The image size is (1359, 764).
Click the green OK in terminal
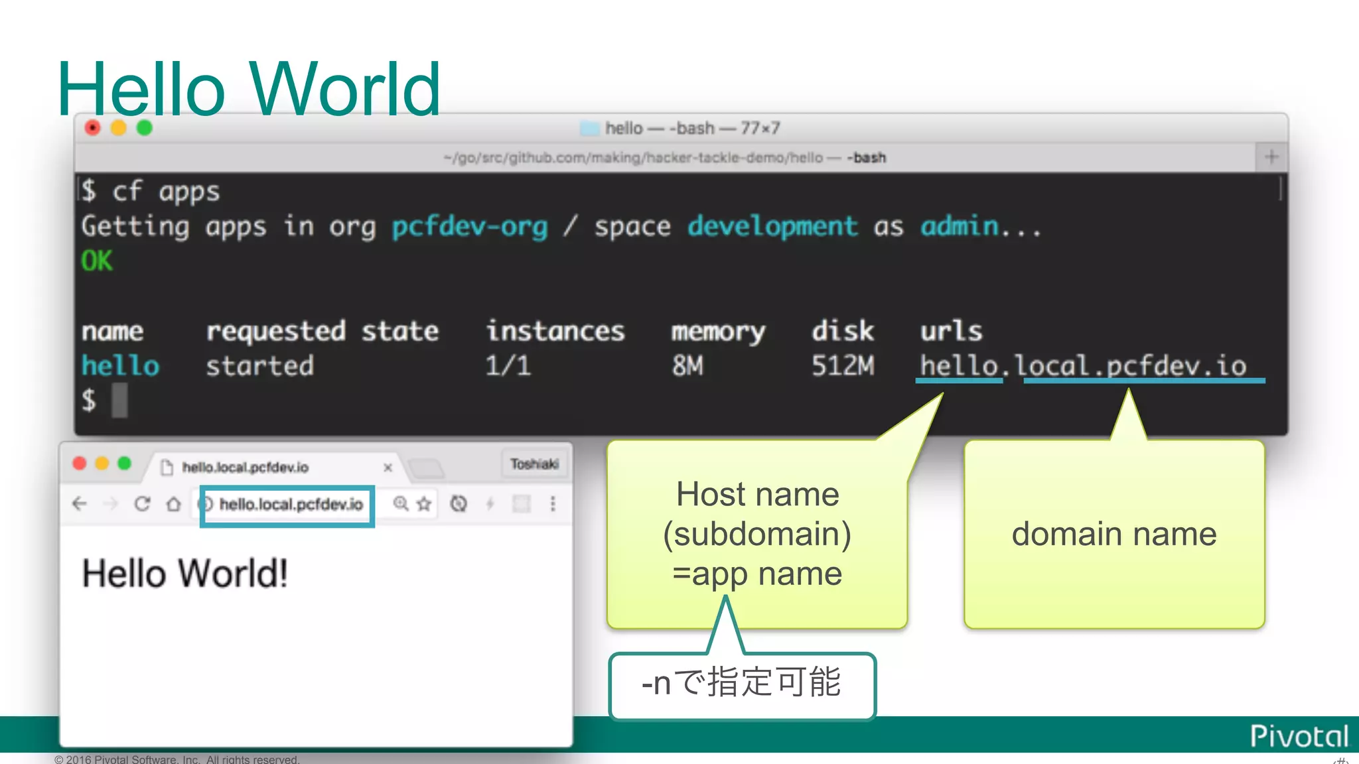(97, 261)
